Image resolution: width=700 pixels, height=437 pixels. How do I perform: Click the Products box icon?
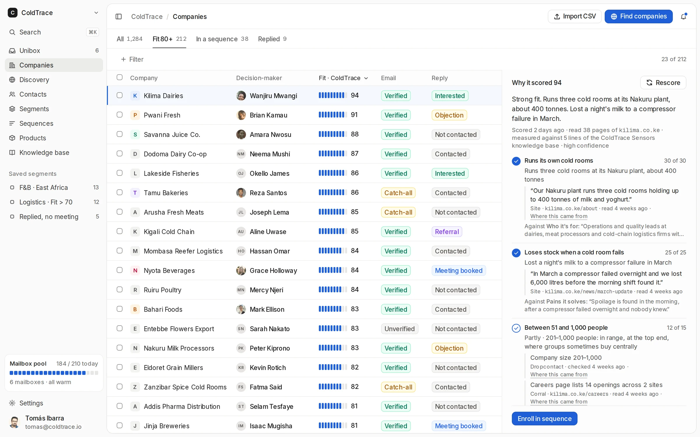click(x=12, y=138)
